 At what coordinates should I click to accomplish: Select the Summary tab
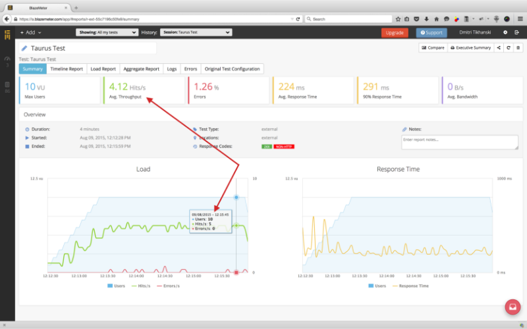pyautogui.click(x=32, y=69)
